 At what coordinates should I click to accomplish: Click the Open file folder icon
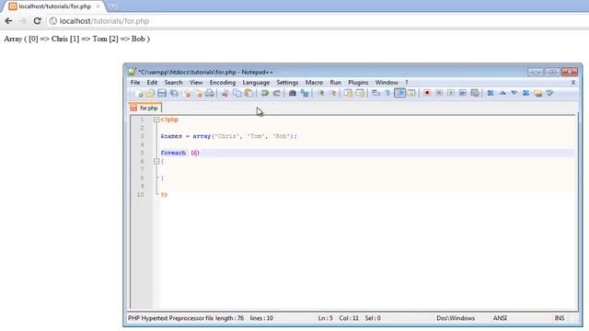(150, 93)
